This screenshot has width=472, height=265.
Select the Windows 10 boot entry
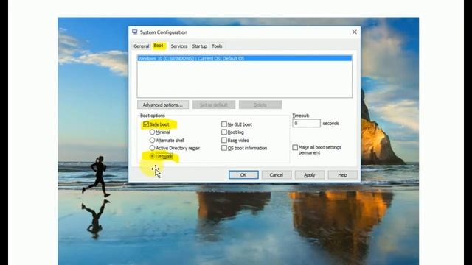coord(244,58)
